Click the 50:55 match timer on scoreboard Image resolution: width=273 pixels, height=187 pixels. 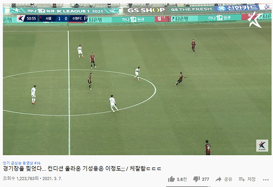point(31,18)
